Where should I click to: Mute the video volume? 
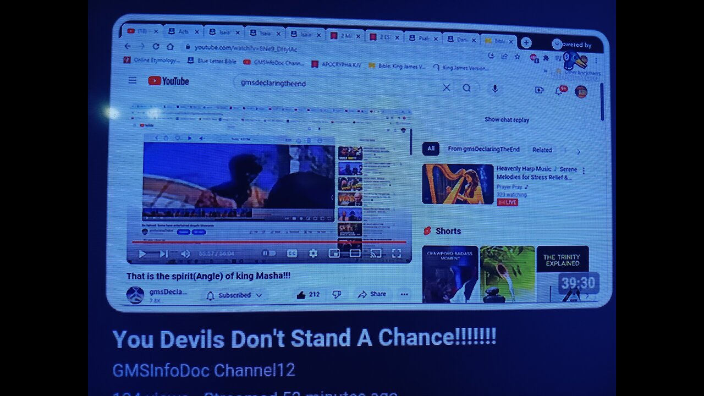[185, 254]
